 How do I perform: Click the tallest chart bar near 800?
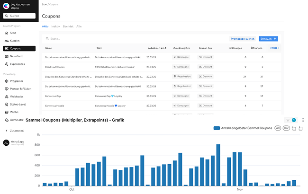(x=218, y=165)
